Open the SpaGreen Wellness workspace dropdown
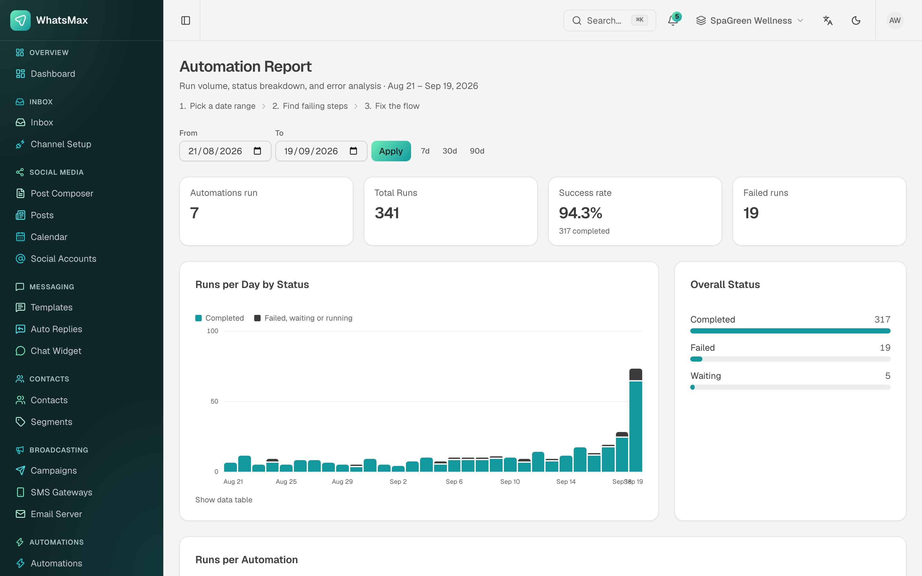This screenshot has width=922, height=576. [750, 20]
